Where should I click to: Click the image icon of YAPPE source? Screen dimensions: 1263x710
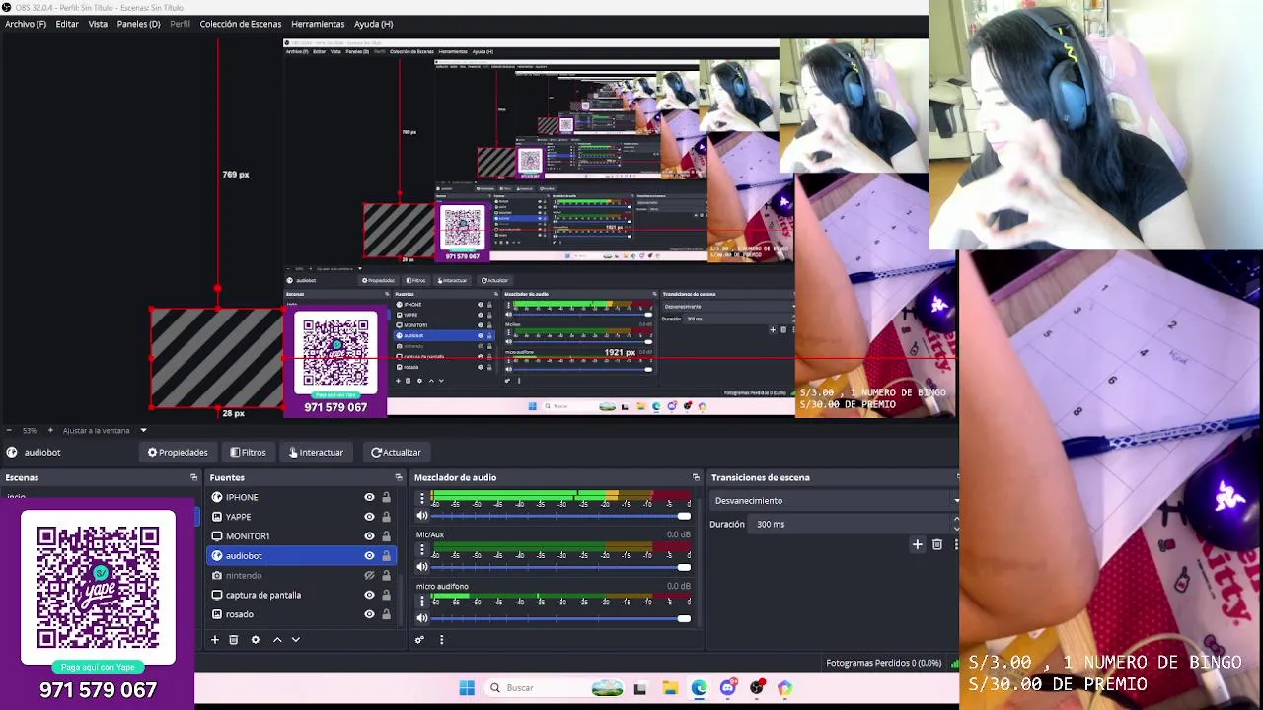217,517
